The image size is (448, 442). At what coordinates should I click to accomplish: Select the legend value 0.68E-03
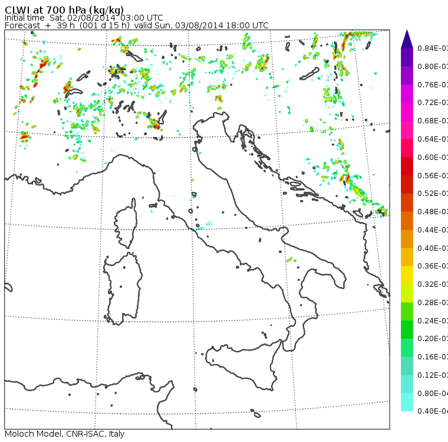433,121
